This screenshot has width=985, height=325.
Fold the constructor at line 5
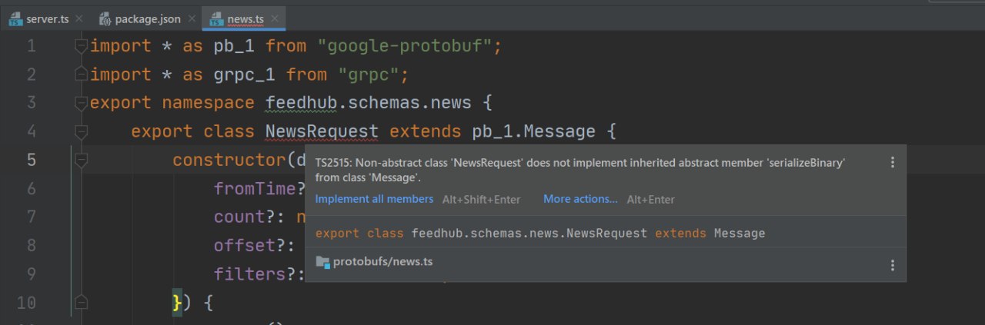(x=81, y=160)
